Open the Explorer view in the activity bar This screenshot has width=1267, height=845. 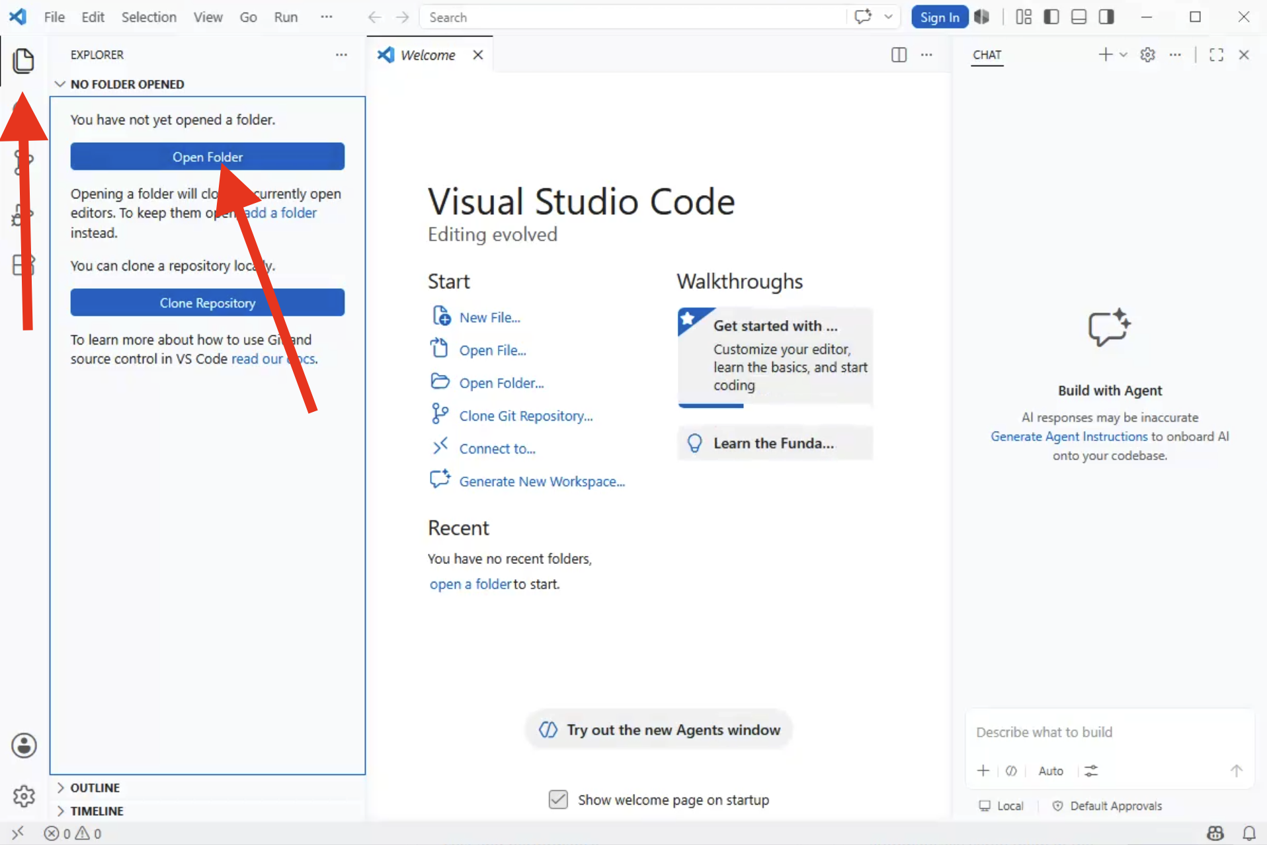coord(24,61)
